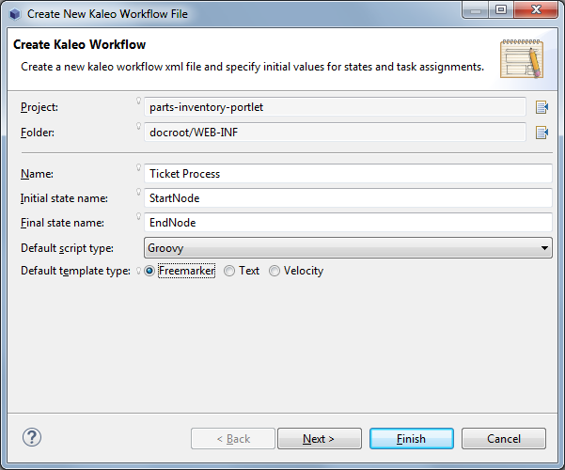Click the Groovy dropdown arrow

click(x=544, y=248)
